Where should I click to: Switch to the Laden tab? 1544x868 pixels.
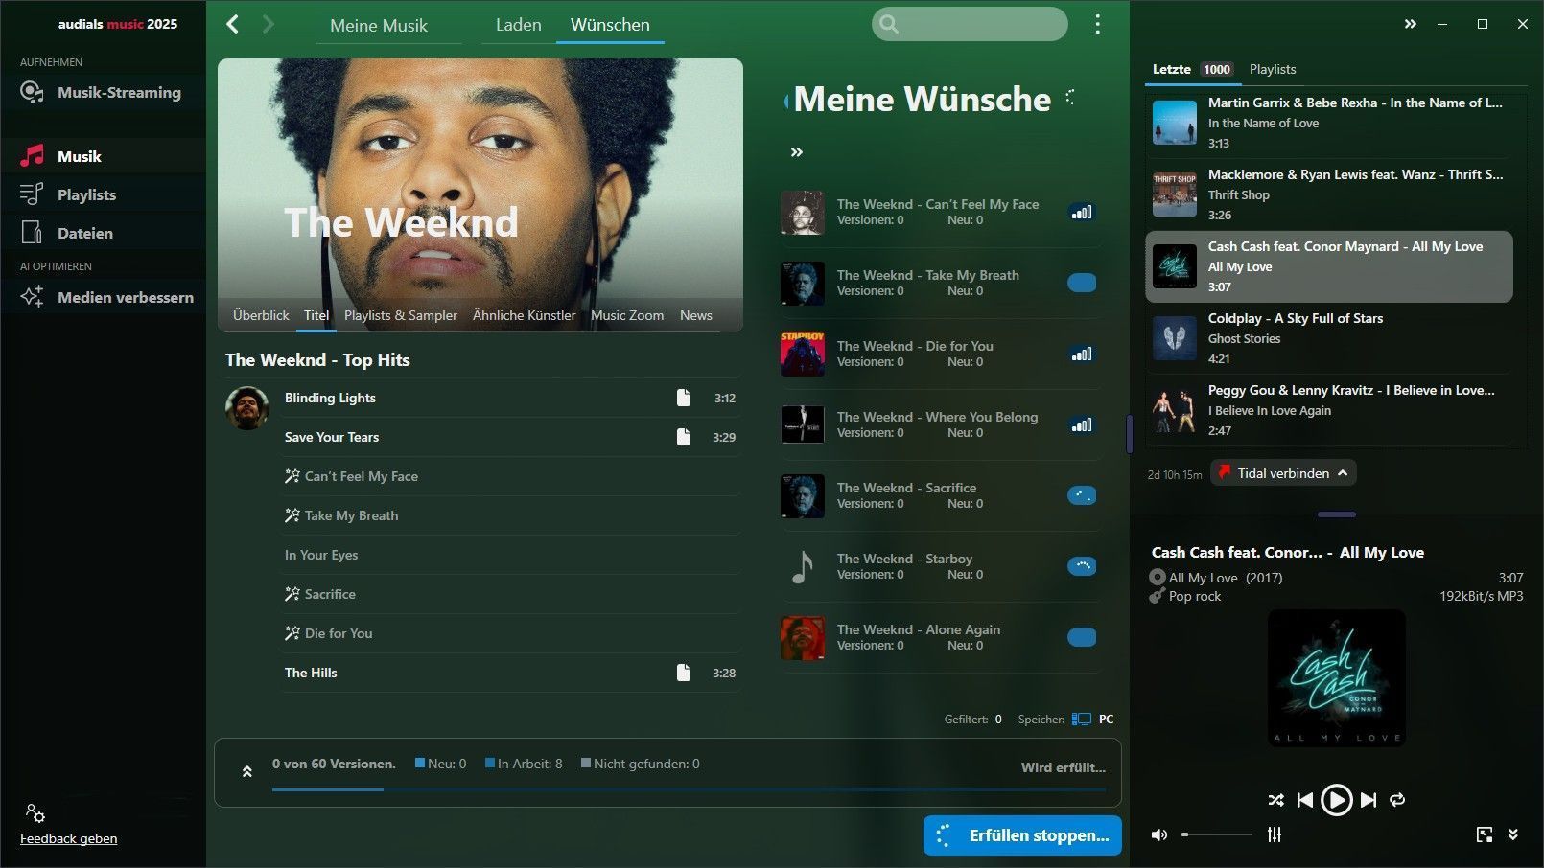(x=518, y=25)
